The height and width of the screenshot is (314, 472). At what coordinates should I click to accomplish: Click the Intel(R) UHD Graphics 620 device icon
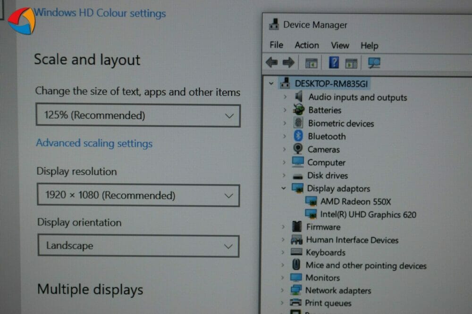click(311, 214)
